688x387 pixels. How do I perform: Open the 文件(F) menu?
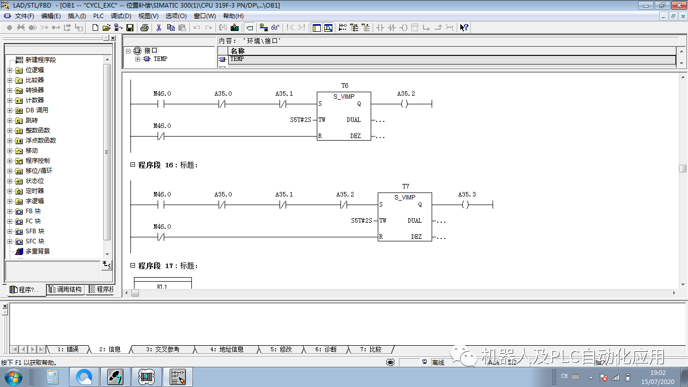[25, 16]
